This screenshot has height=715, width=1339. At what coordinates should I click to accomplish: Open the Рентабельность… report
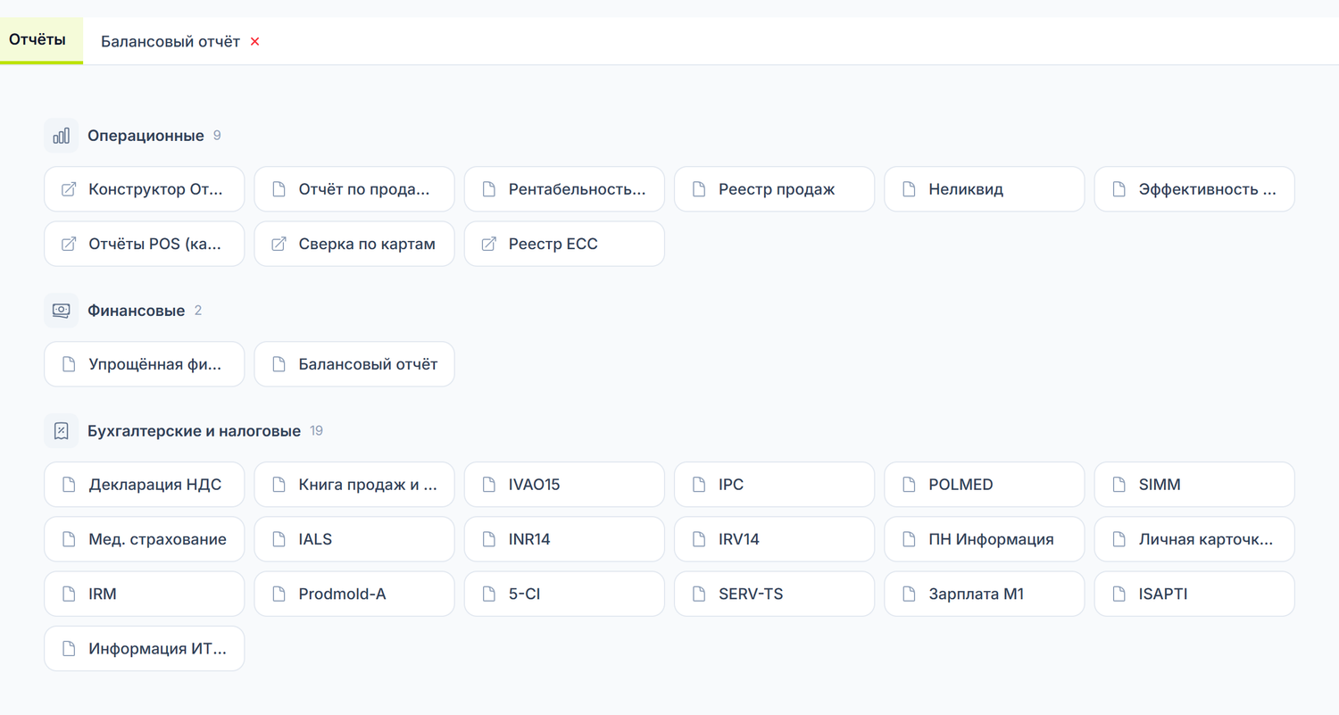(x=564, y=189)
